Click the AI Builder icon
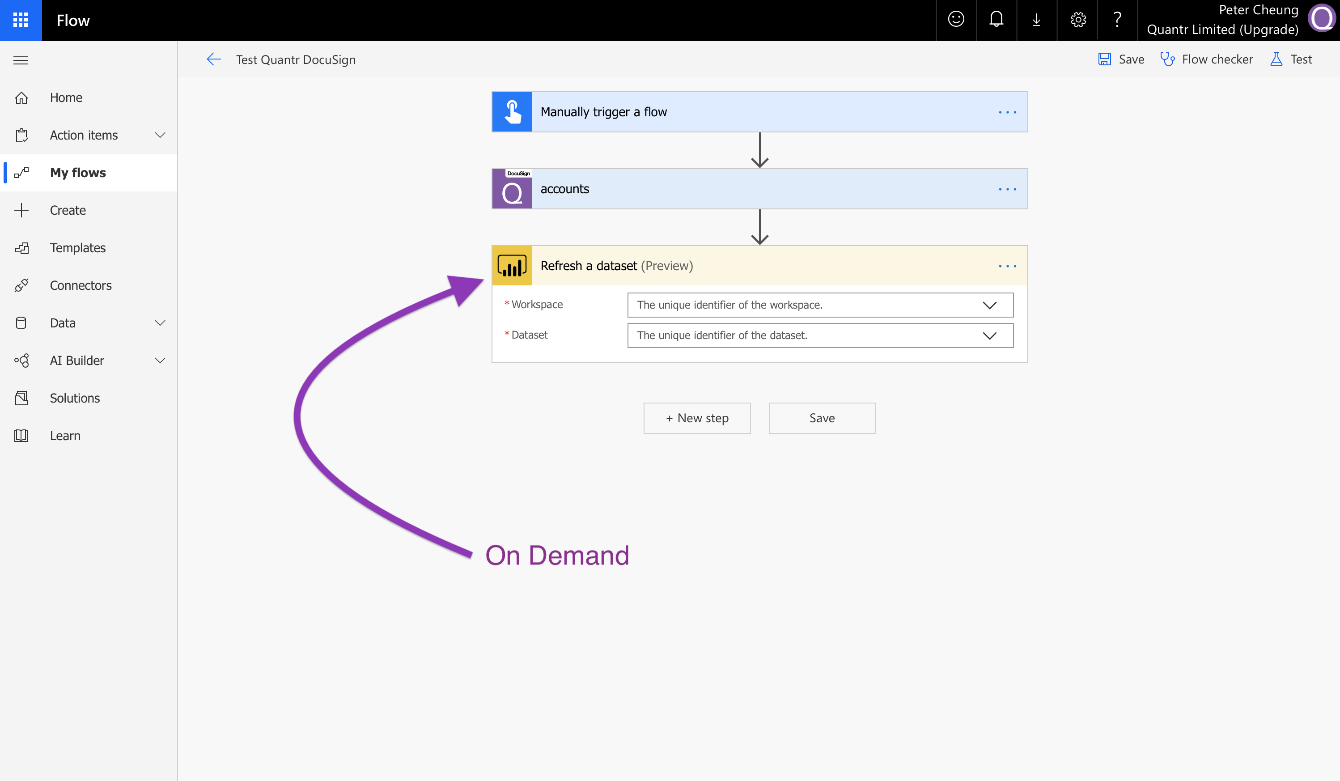1340x781 pixels. click(21, 361)
